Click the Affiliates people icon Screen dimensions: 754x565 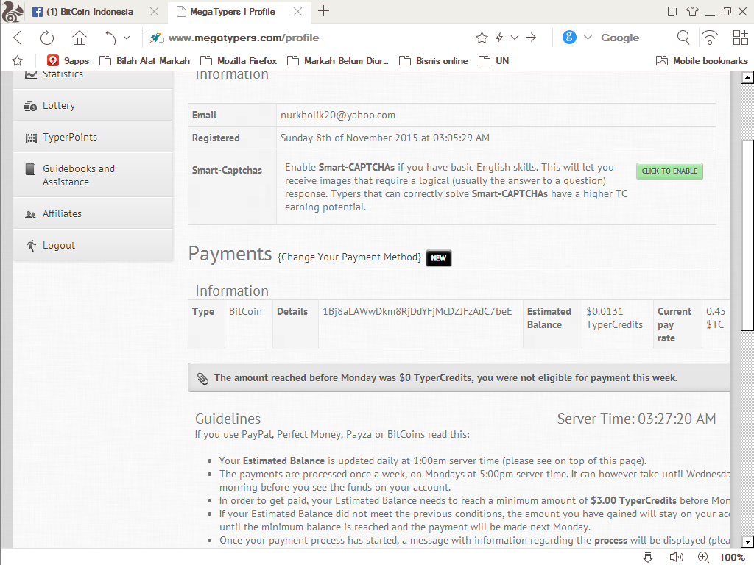[30, 215]
